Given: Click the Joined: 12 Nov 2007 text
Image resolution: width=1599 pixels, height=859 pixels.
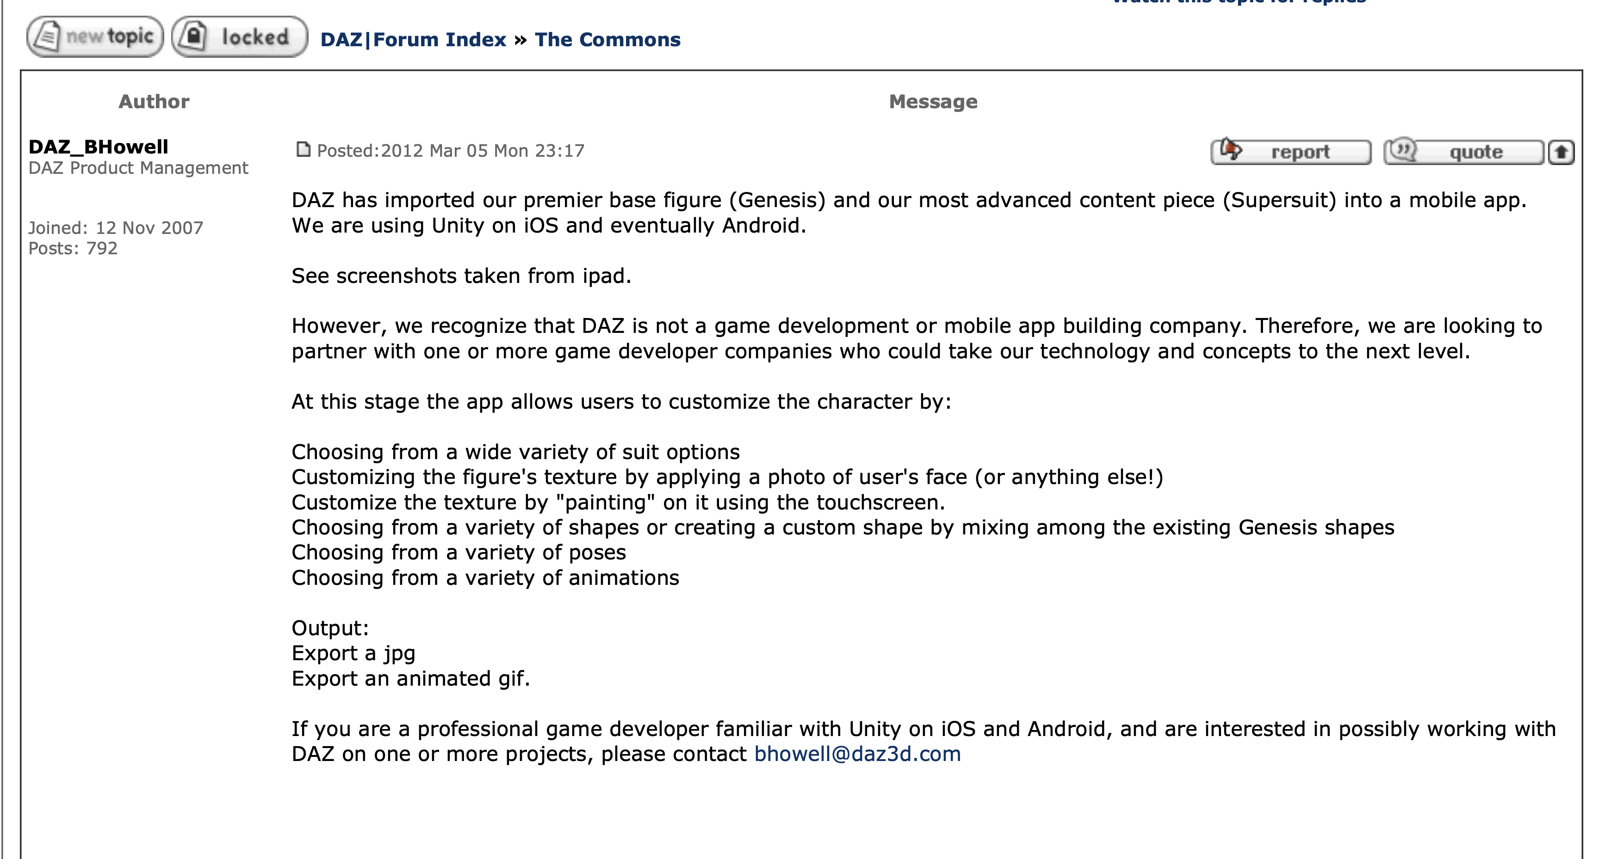Looking at the screenshot, I should pos(116,228).
